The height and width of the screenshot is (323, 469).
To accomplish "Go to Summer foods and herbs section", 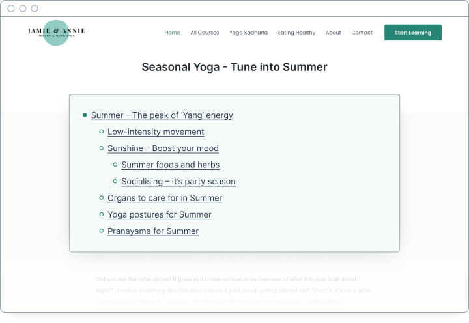I will [170, 165].
